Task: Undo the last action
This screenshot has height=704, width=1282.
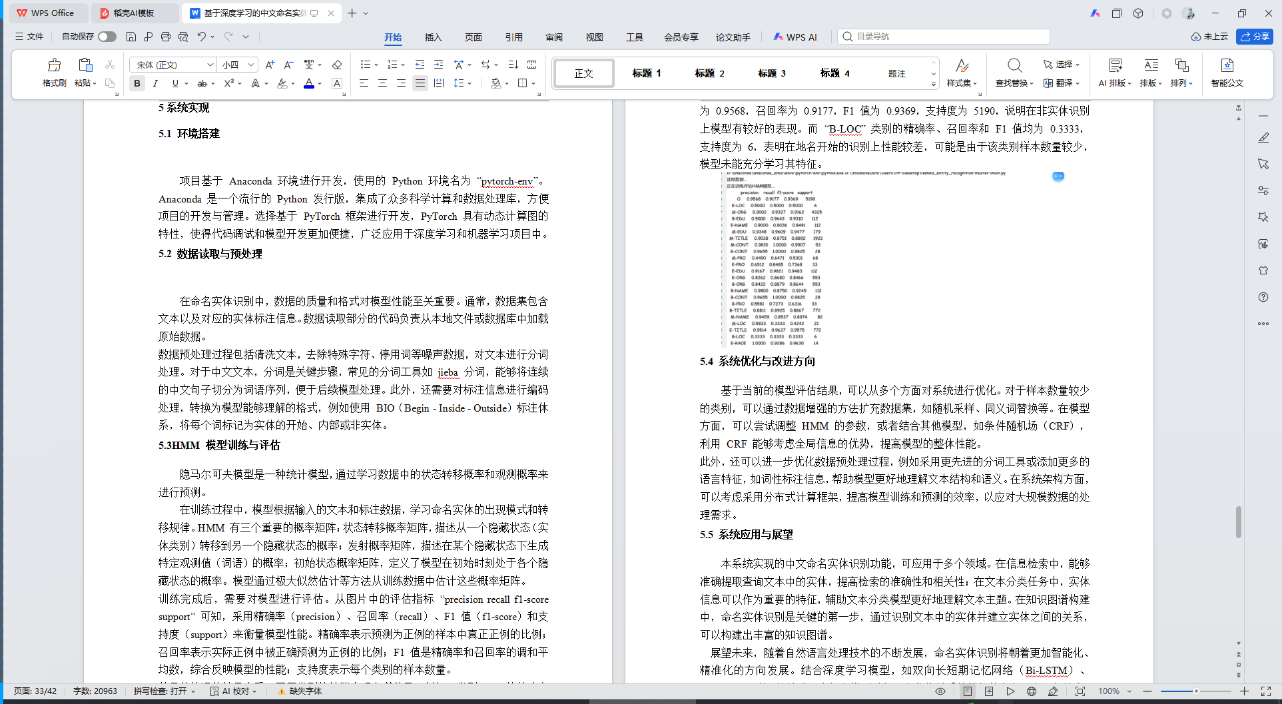Action: tap(201, 37)
